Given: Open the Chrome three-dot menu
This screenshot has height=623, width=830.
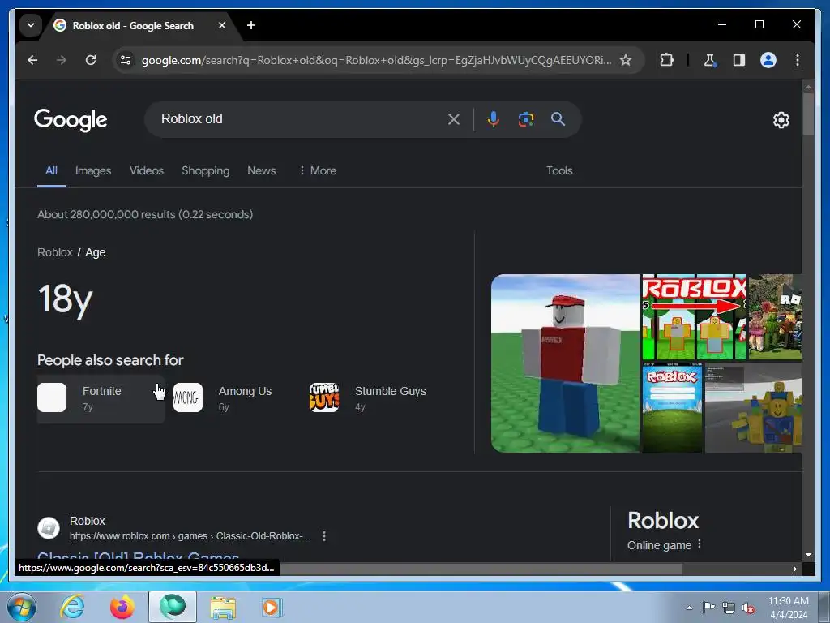Looking at the screenshot, I should (798, 60).
